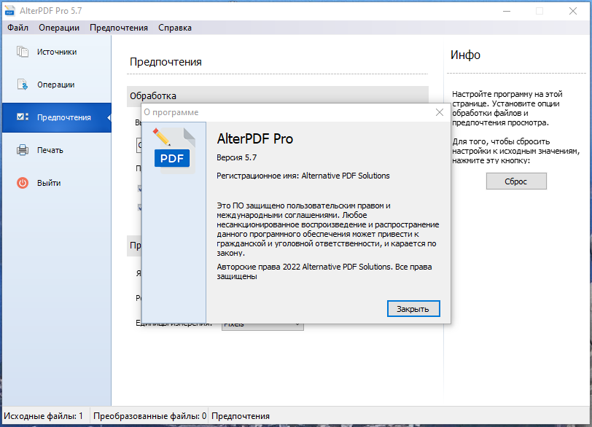Click Преобразованные файлы: 0 in status bar

pos(149,416)
